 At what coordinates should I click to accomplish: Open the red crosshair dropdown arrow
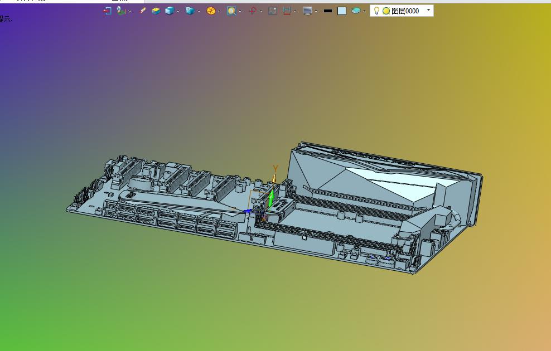(x=261, y=11)
